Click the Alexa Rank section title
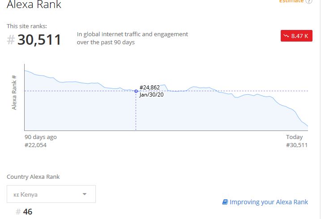The height and width of the screenshot is (219, 321). click(34, 4)
